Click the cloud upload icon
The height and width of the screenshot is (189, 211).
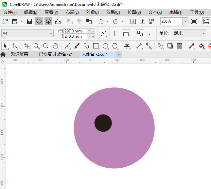48,21
